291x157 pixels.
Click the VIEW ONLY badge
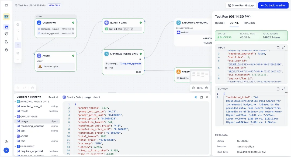[x=54, y=5]
